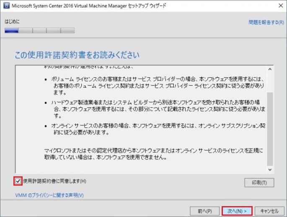Image resolution: width=287 pixels, height=217 pixels.
Task: Proceed with the 次へ(N) button
Action: pos(237,211)
